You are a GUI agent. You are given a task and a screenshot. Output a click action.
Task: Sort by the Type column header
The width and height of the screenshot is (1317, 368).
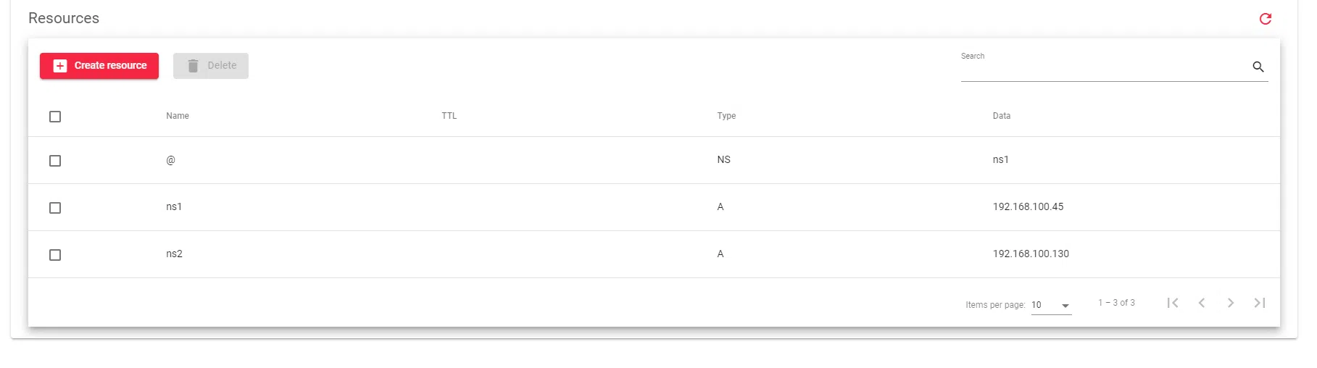(726, 116)
